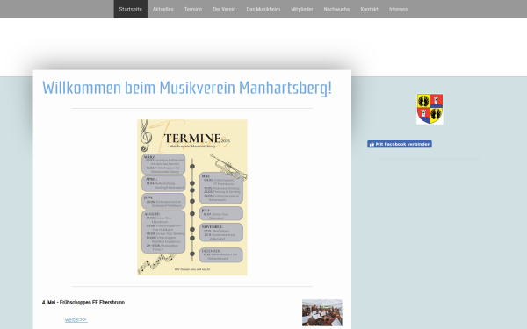
Task: Select Der Verein in navigation
Action: coord(224,9)
